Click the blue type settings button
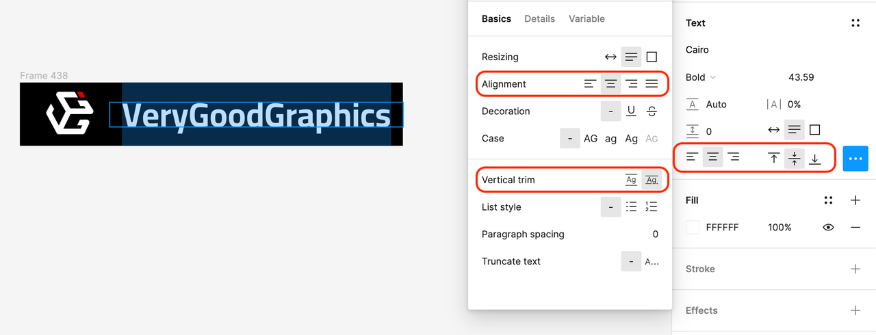This screenshot has width=876, height=335. [x=855, y=158]
